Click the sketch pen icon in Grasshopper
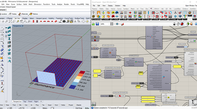Image resolution: width=197 pixels, height=109 pixels. (x=122, y=24)
